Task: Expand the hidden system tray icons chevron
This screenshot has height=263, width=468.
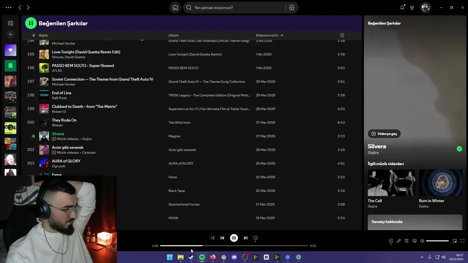Action: coord(422,257)
